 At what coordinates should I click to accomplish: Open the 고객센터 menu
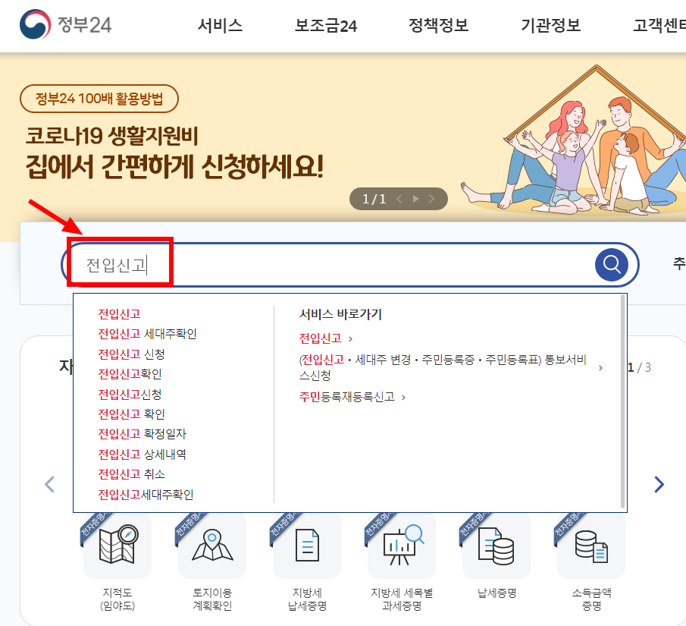[659, 25]
